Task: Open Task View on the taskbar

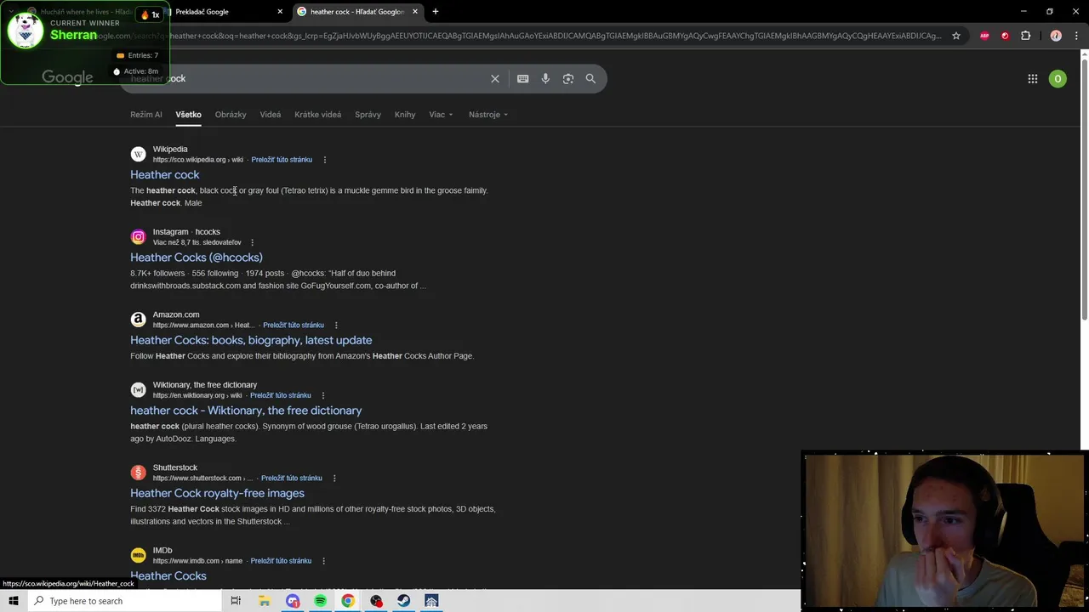Action: 236,601
